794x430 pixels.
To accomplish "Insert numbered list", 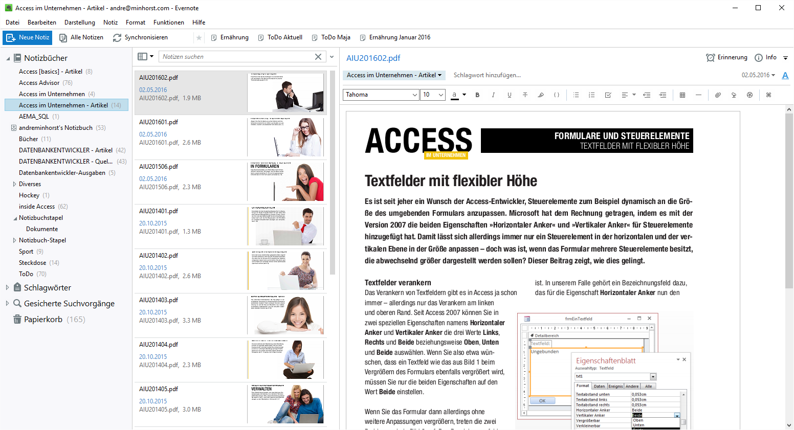I will 592,95.
